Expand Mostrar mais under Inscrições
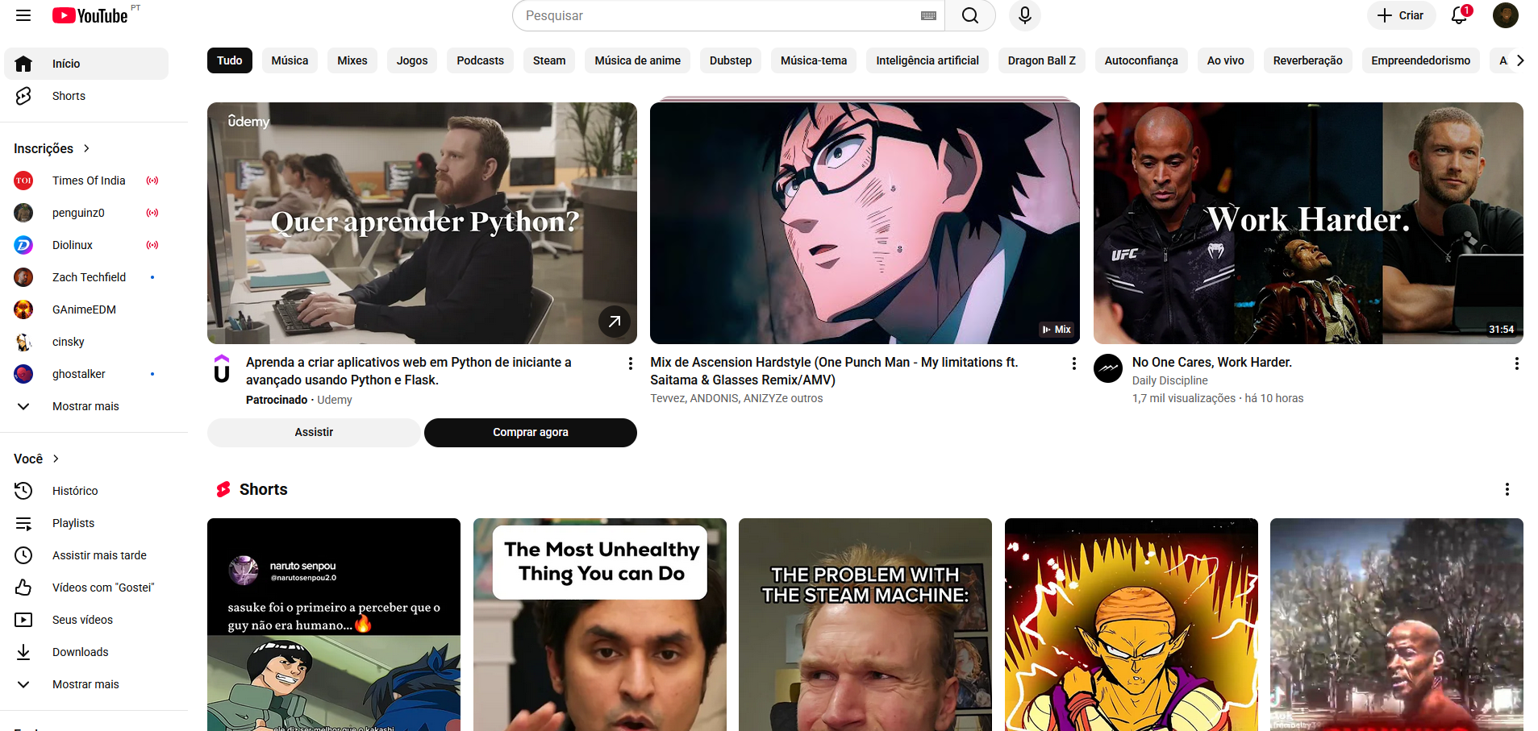1538x731 pixels. click(85, 406)
